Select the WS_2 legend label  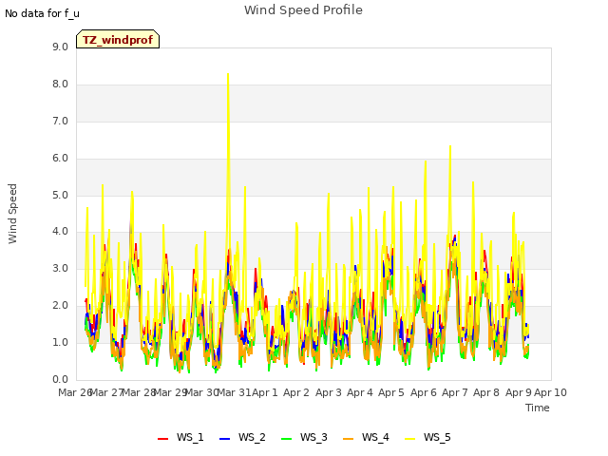pos(252,437)
